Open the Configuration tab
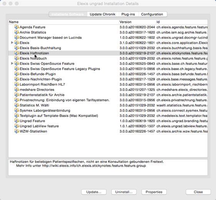This screenshot has width=216, height=200. click(152, 14)
